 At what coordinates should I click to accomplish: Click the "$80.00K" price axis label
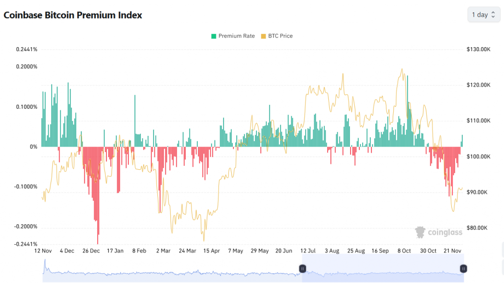pyautogui.click(x=477, y=228)
